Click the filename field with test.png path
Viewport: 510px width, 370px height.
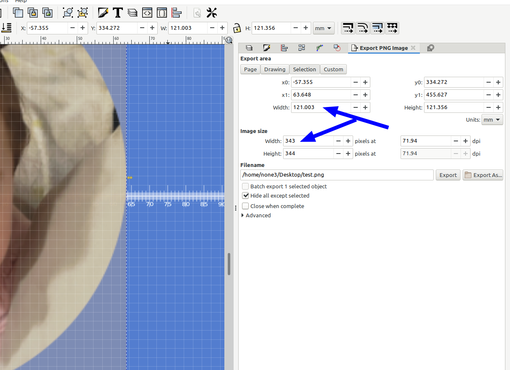click(x=337, y=175)
